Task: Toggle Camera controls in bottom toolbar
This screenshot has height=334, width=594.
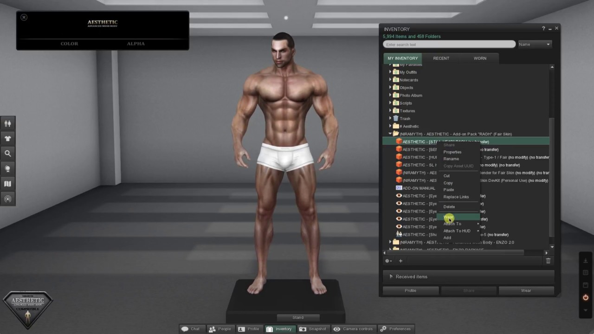Action: (x=354, y=329)
